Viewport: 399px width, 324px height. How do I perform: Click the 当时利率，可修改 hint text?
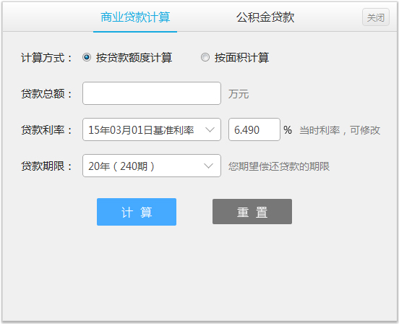[340, 130]
